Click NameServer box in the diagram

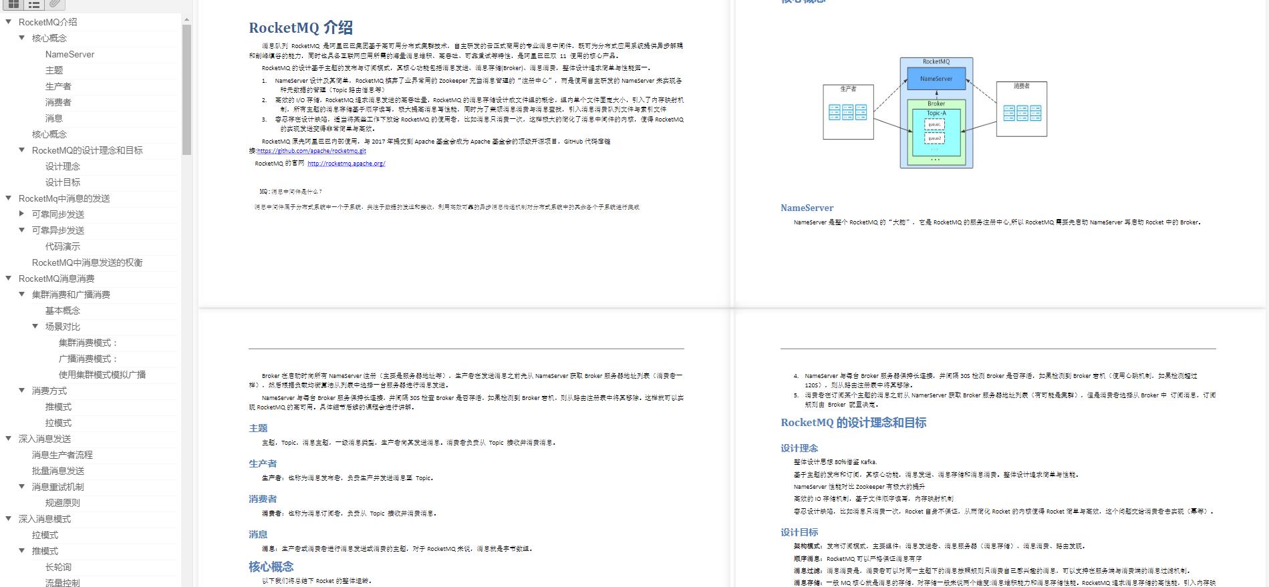[936, 79]
